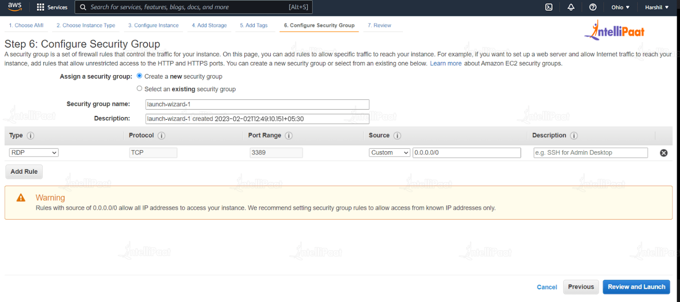This screenshot has height=302, width=680.
Task: Open the Learn more link
Action: (445, 63)
